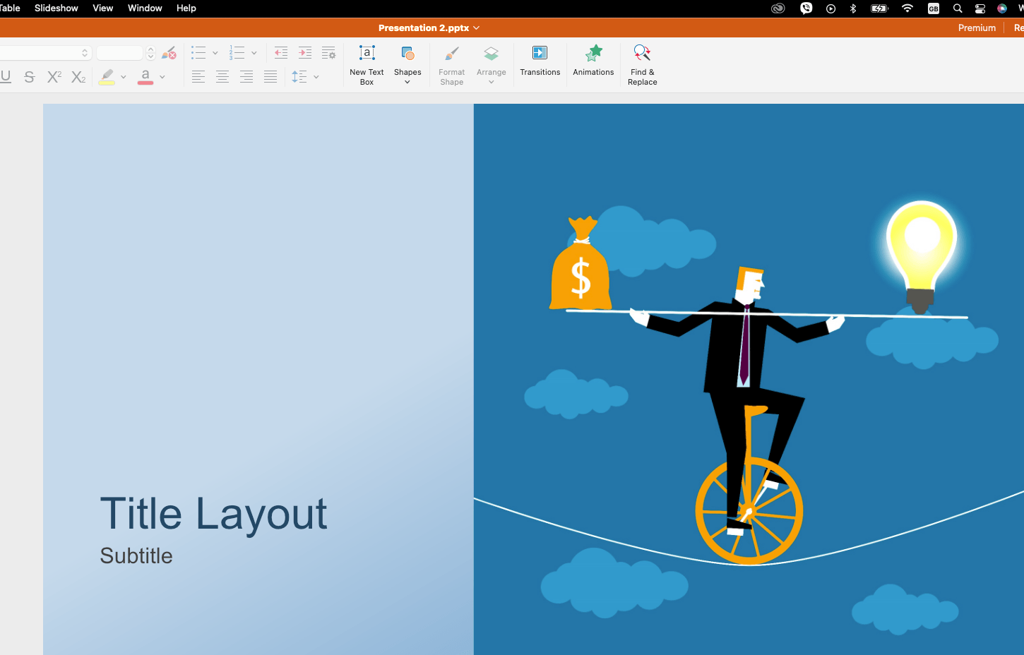Viewport: 1024px width, 655px height.
Task: Click the Increase Indent icon
Action: pos(304,52)
